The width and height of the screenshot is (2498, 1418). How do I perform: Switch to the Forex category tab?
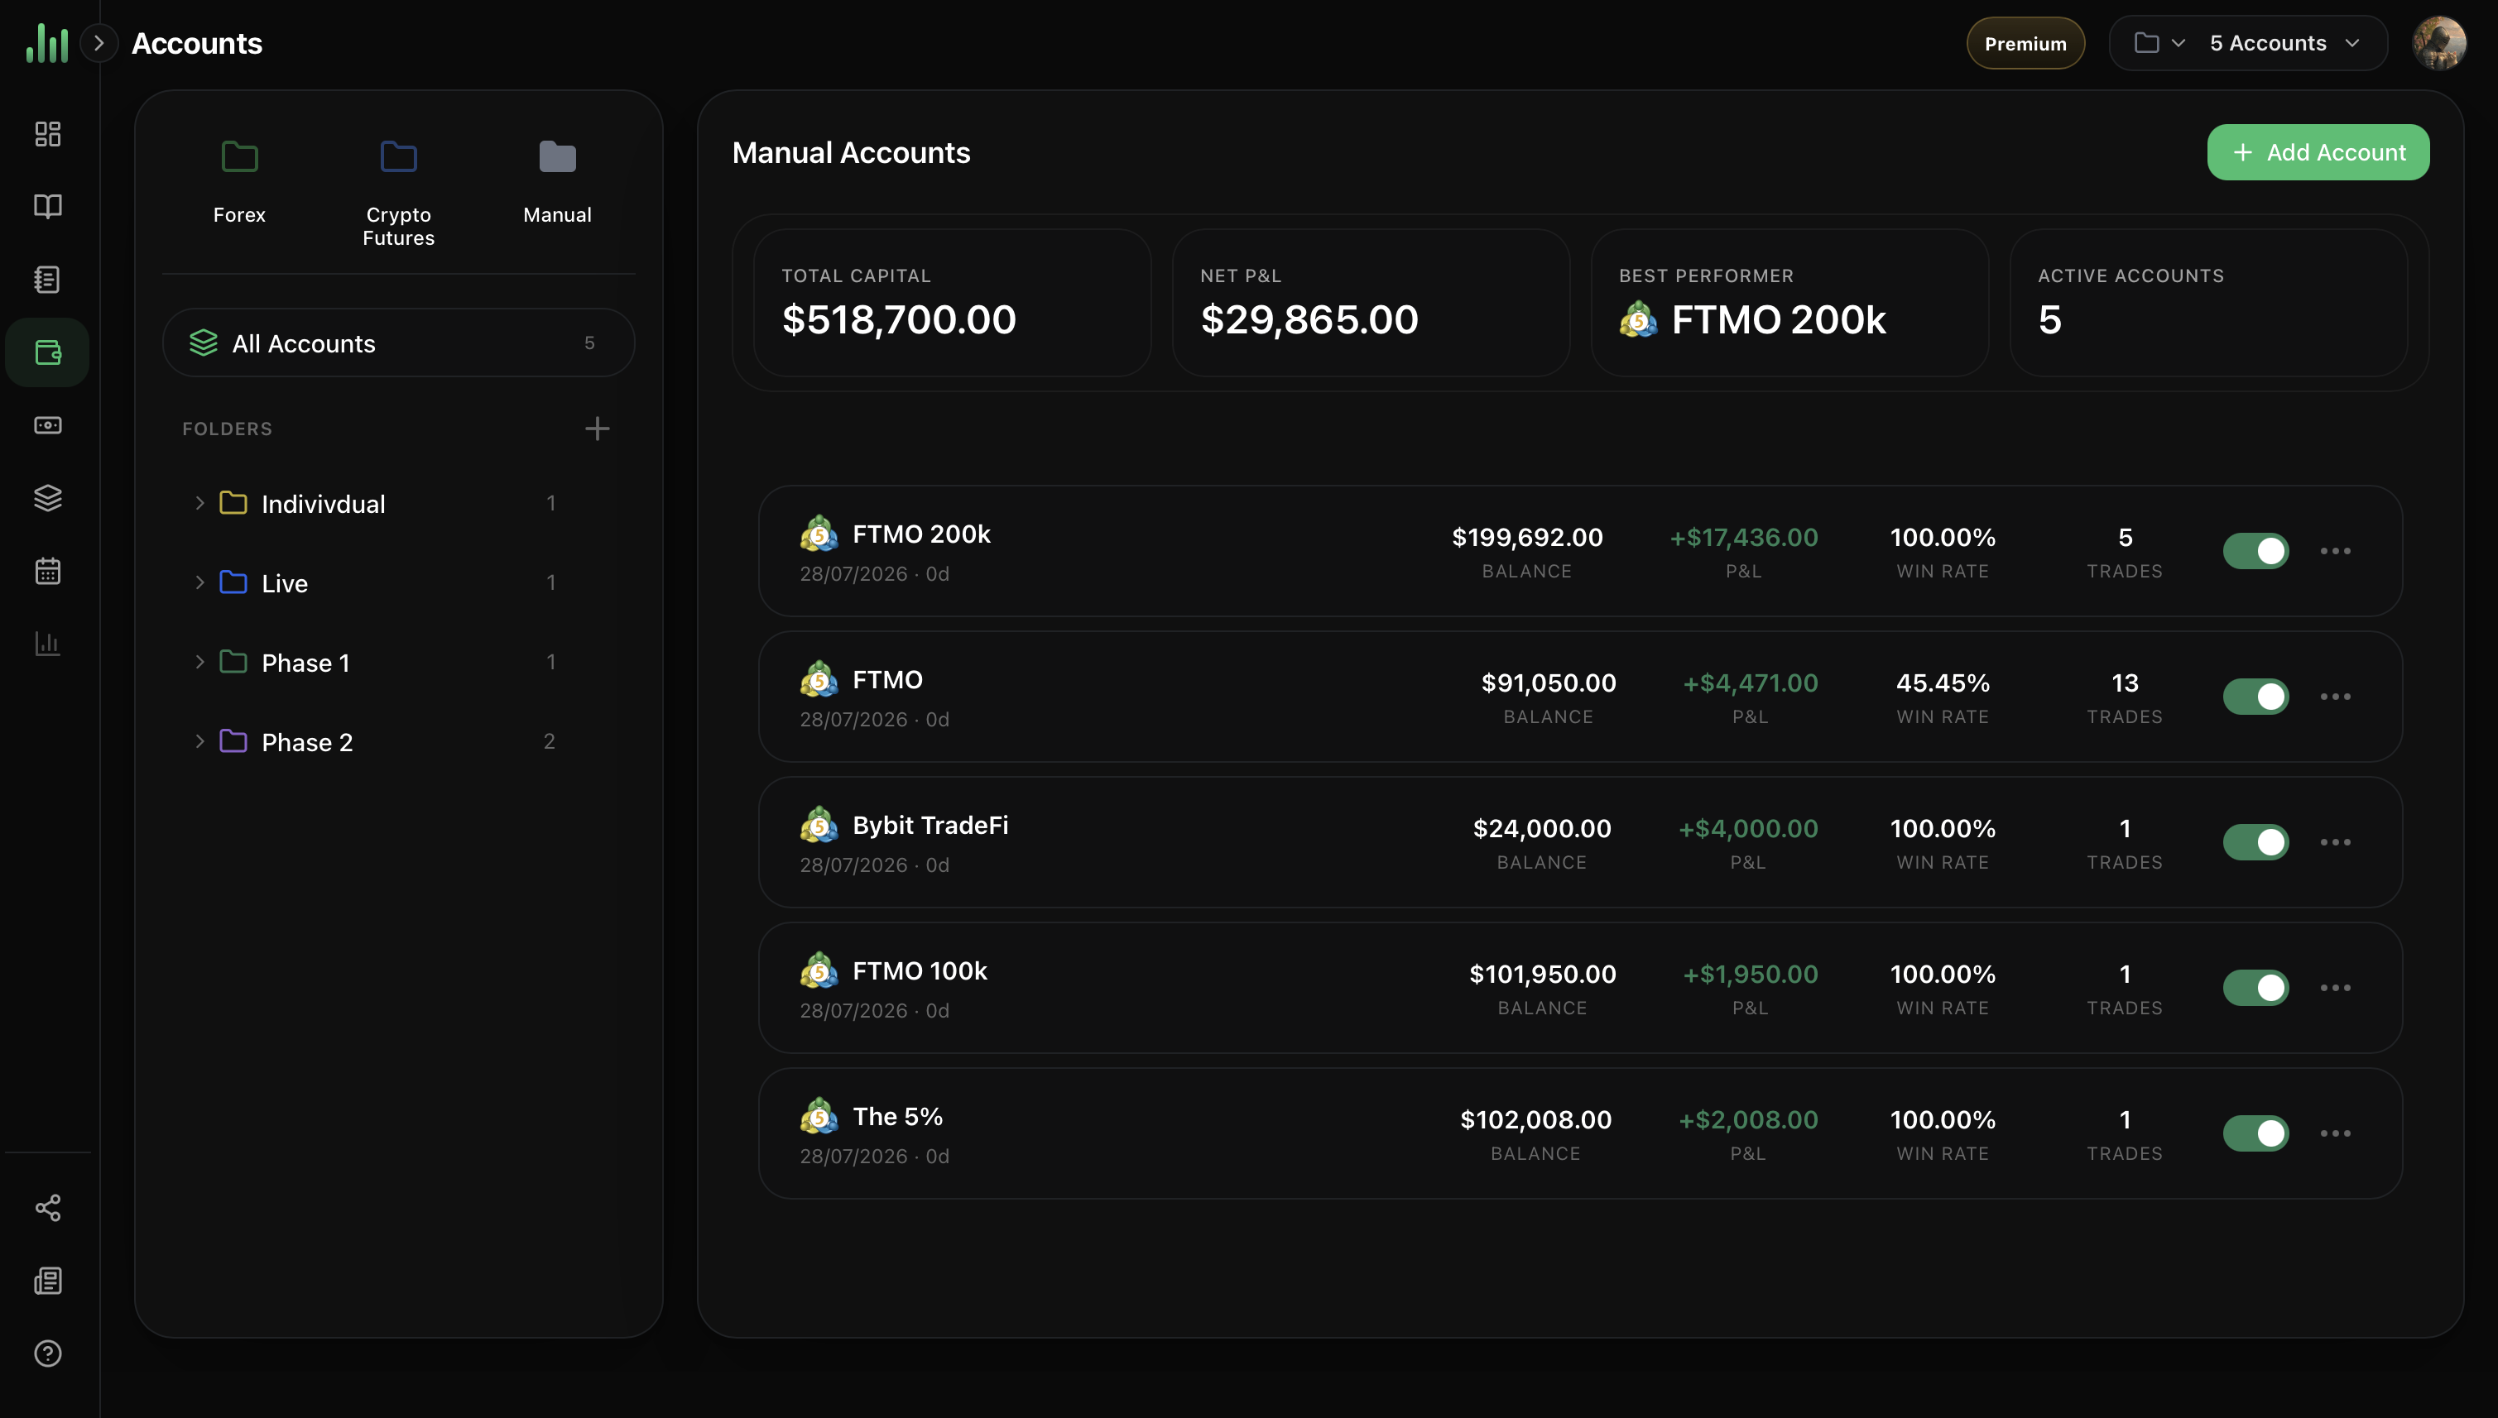click(x=240, y=181)
